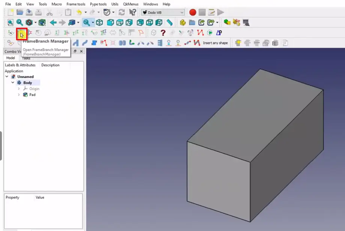The height and width of the screenshot is (231, 345).
Task: Open the FrameBranch Manager tool
Action: click(21, 33)
